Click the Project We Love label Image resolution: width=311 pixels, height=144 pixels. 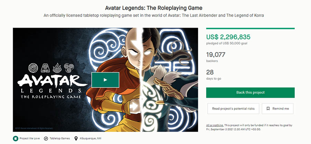(x=29, y=138)
